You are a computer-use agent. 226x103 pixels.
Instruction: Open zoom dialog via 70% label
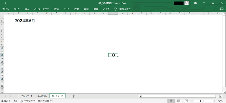(x=220, y=101)
